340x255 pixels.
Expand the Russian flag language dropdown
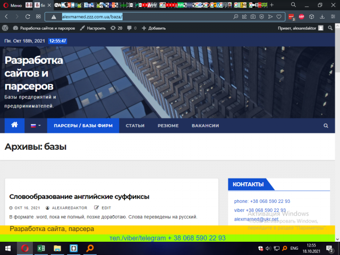click(36, 125)
